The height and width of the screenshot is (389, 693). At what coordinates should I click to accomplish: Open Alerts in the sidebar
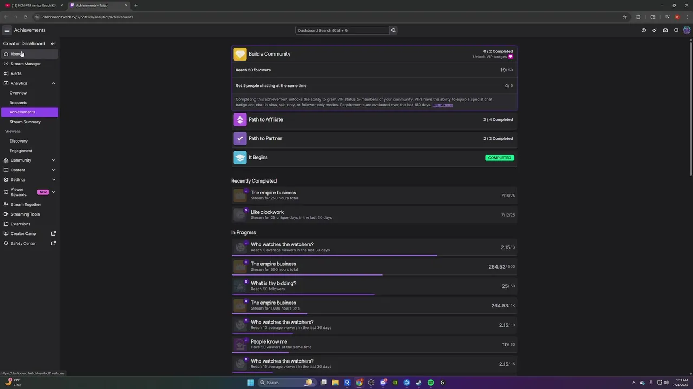pyautogui.click(x=29, y=73)
